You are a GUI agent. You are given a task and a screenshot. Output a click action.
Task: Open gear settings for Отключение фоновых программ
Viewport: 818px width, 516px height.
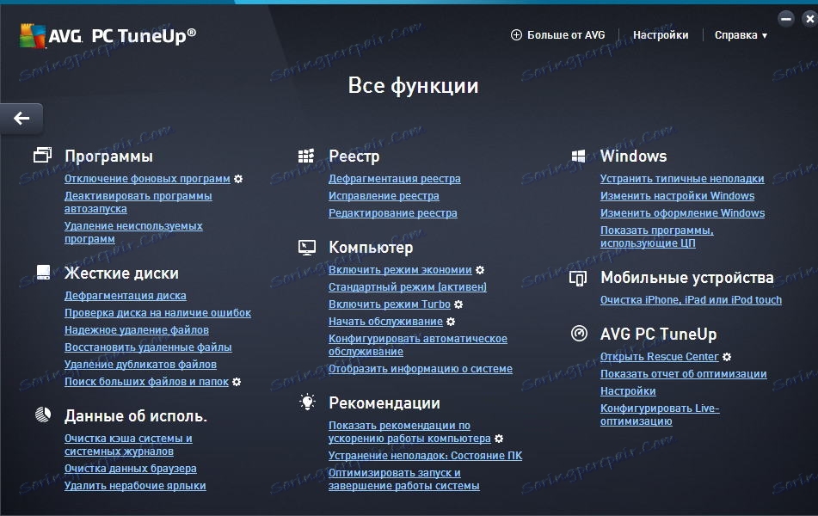[238, 179]
